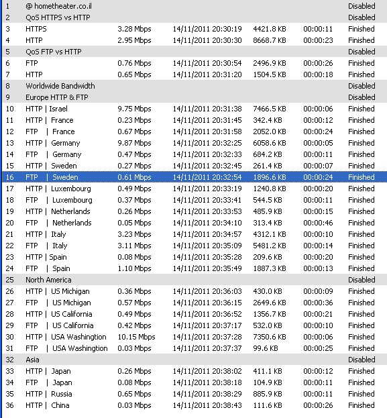Click the Europe HTTP & FTP row
Screen dimensions: 387x418
point(195,97)
